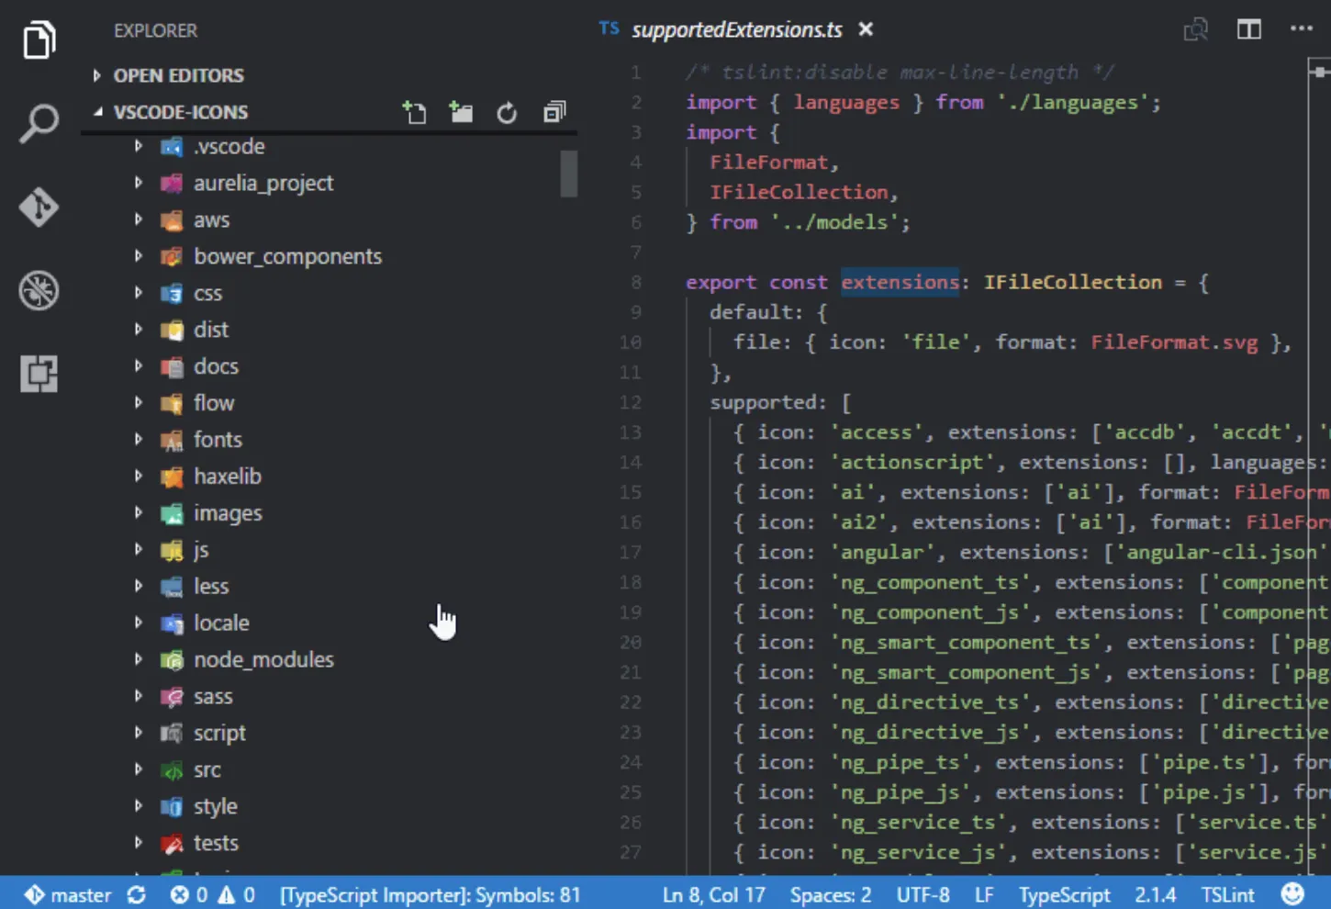
Task: Change end of line via LF
Action: tap(984, 894)
